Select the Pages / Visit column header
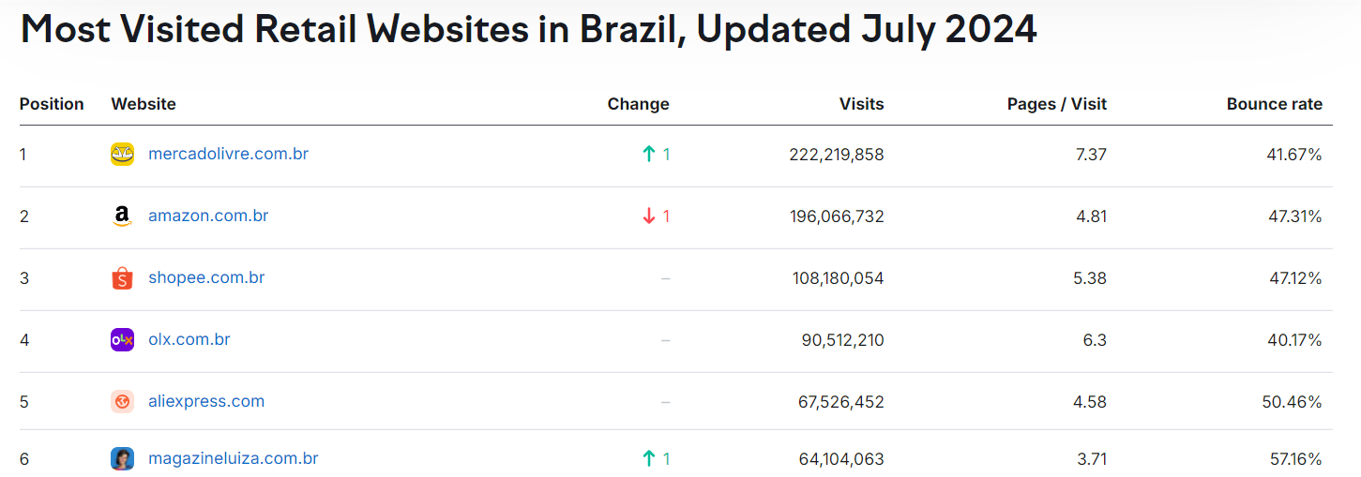The width and height of the screenshot is (1361, 477). coord(1056,104)
